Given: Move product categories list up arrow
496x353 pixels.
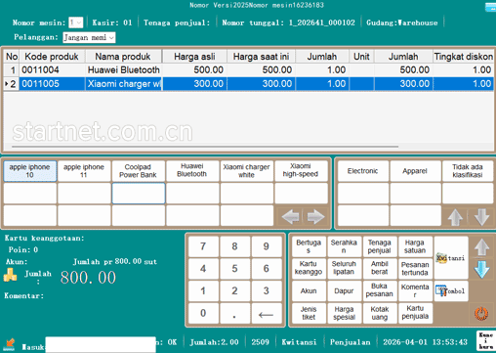Looking at the screenshot, I should point(455,216).
